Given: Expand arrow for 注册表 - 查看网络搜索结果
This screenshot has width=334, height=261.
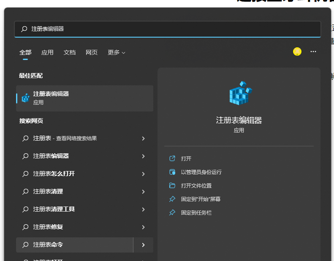Looking at the screenshot, I should pos(144,139).
